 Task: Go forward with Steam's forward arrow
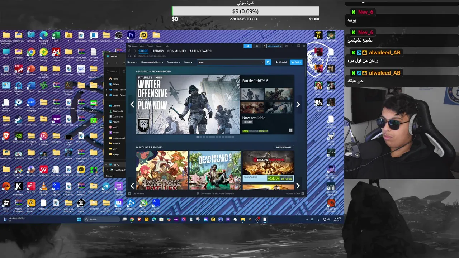[x=134, y=51]
